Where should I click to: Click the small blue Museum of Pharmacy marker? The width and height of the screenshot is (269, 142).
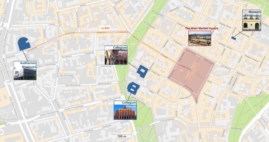pyautogui.click(x=234, y=38)
